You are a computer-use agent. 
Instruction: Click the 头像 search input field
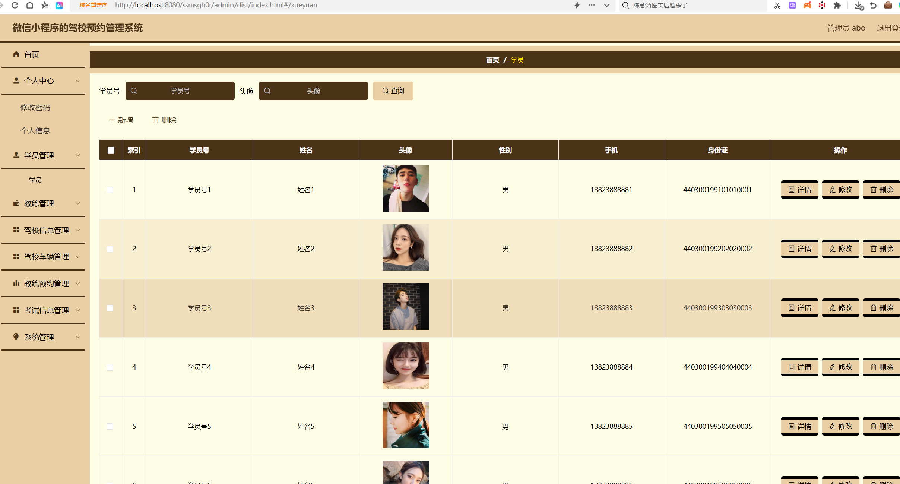coord(313,91)
